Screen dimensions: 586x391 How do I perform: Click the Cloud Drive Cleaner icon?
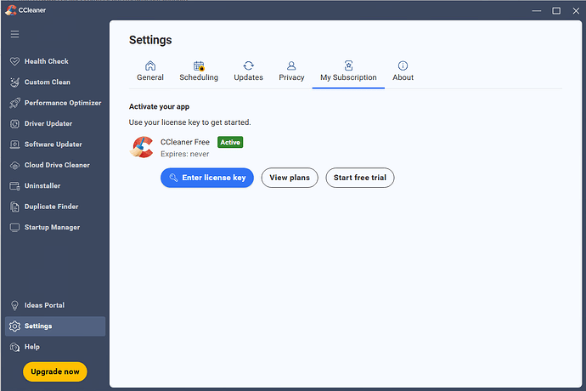14,166
